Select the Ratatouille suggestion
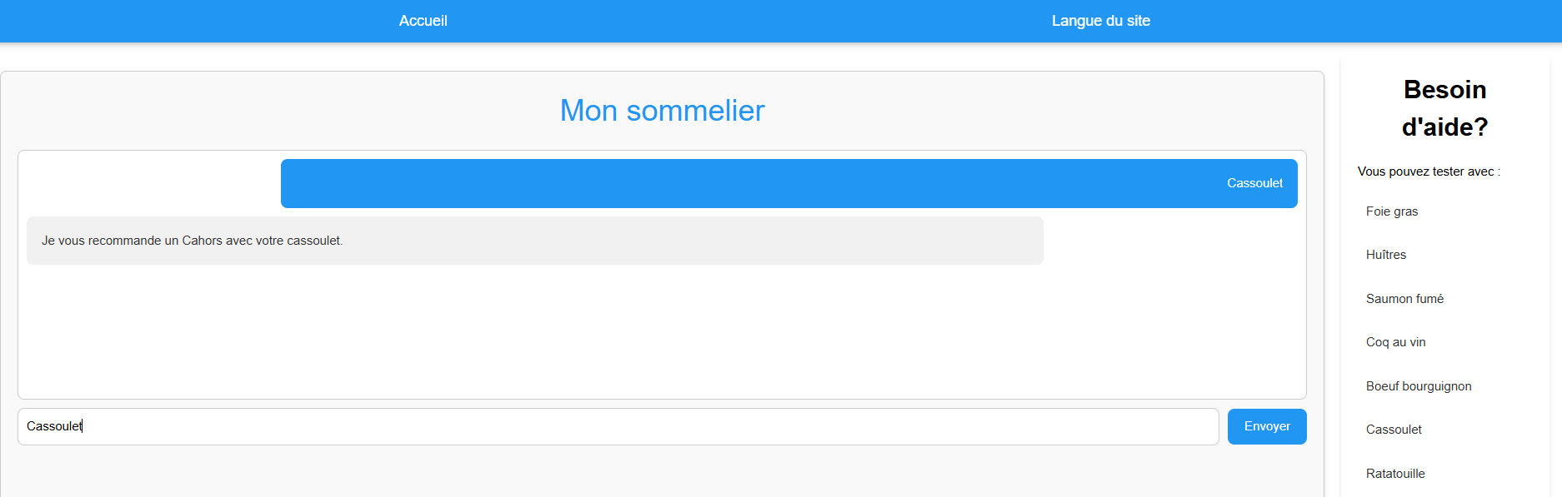The image size is (1562, 497). click(x=1395, y=473)
